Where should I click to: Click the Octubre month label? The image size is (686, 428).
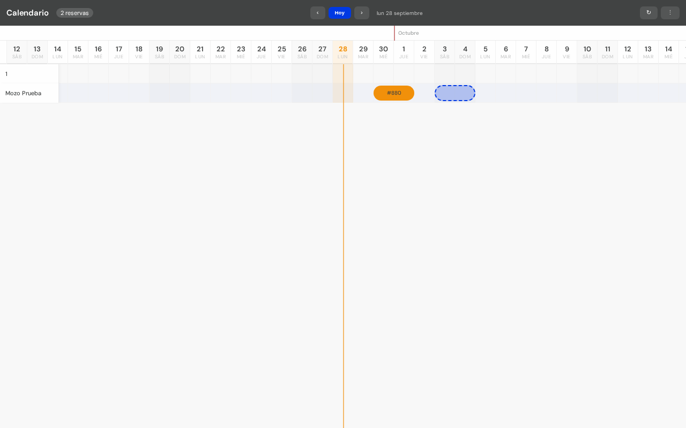pyautogui.click(x=408, y=33)
